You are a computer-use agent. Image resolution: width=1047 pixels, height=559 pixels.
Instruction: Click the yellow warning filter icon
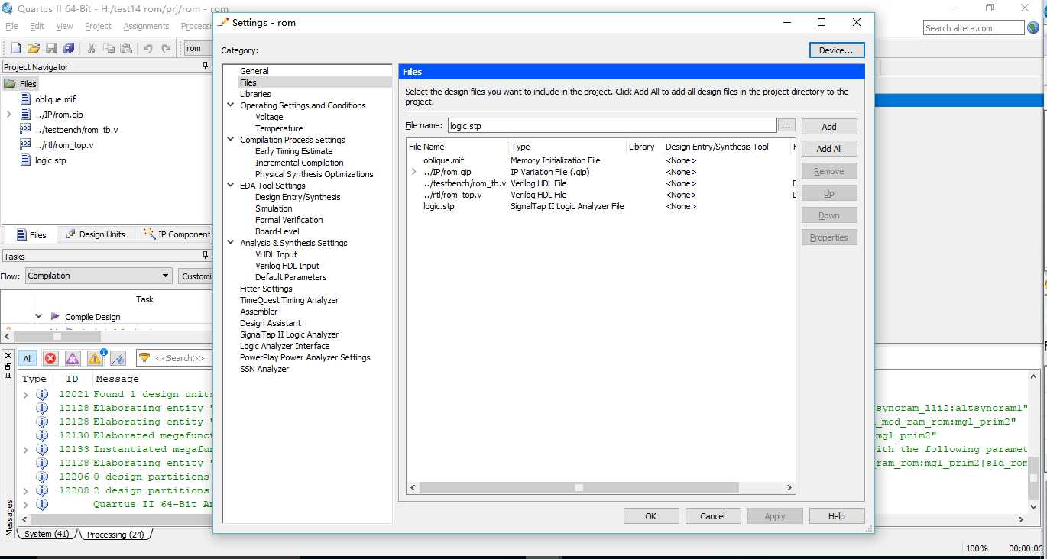95,358
